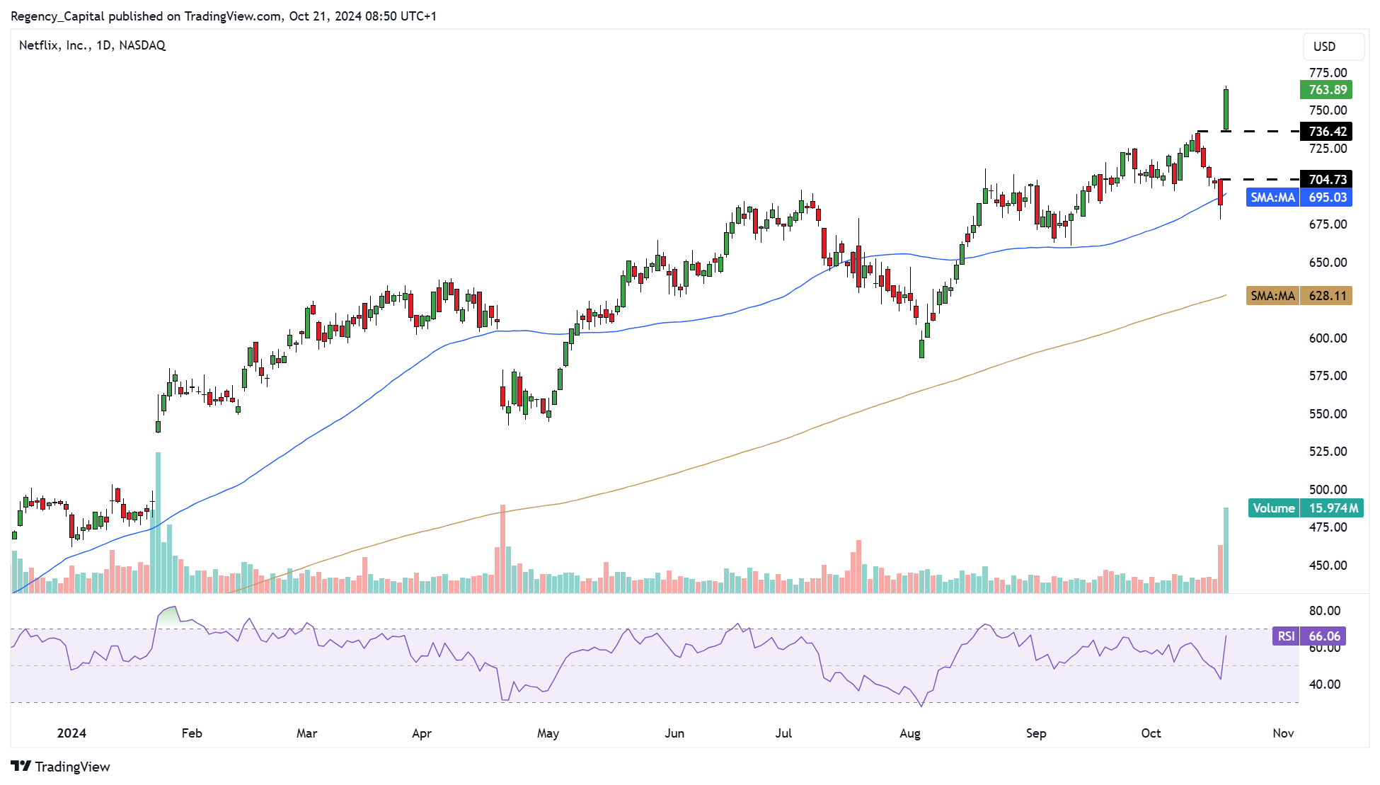Viewport: 1380px width, 785px height.
Task: Click the blue SMA:MA label
Action: point(1272,197)
